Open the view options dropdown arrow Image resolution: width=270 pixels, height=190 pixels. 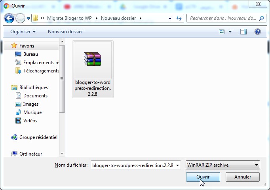[230, 32]
